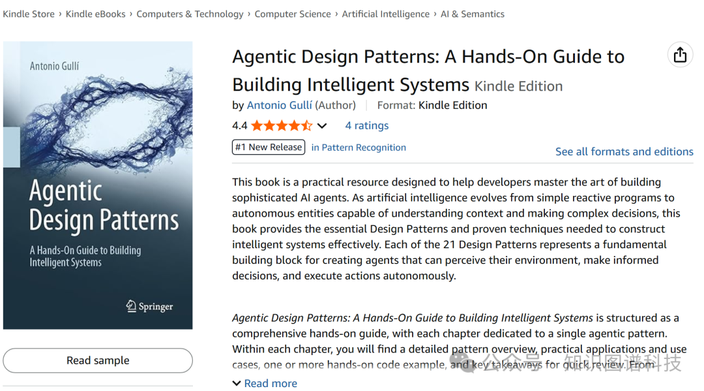Click the 4.4 rating number
This screenshot has width=704, height=391.
pyautogui.click(x=240, y=125)
